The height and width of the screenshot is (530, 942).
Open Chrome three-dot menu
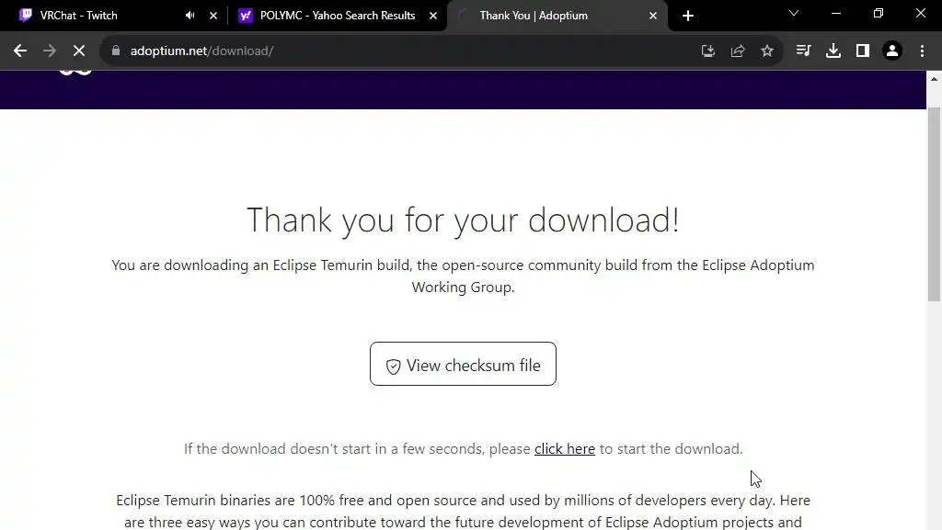pyautogui.click(x=922, y=51)
